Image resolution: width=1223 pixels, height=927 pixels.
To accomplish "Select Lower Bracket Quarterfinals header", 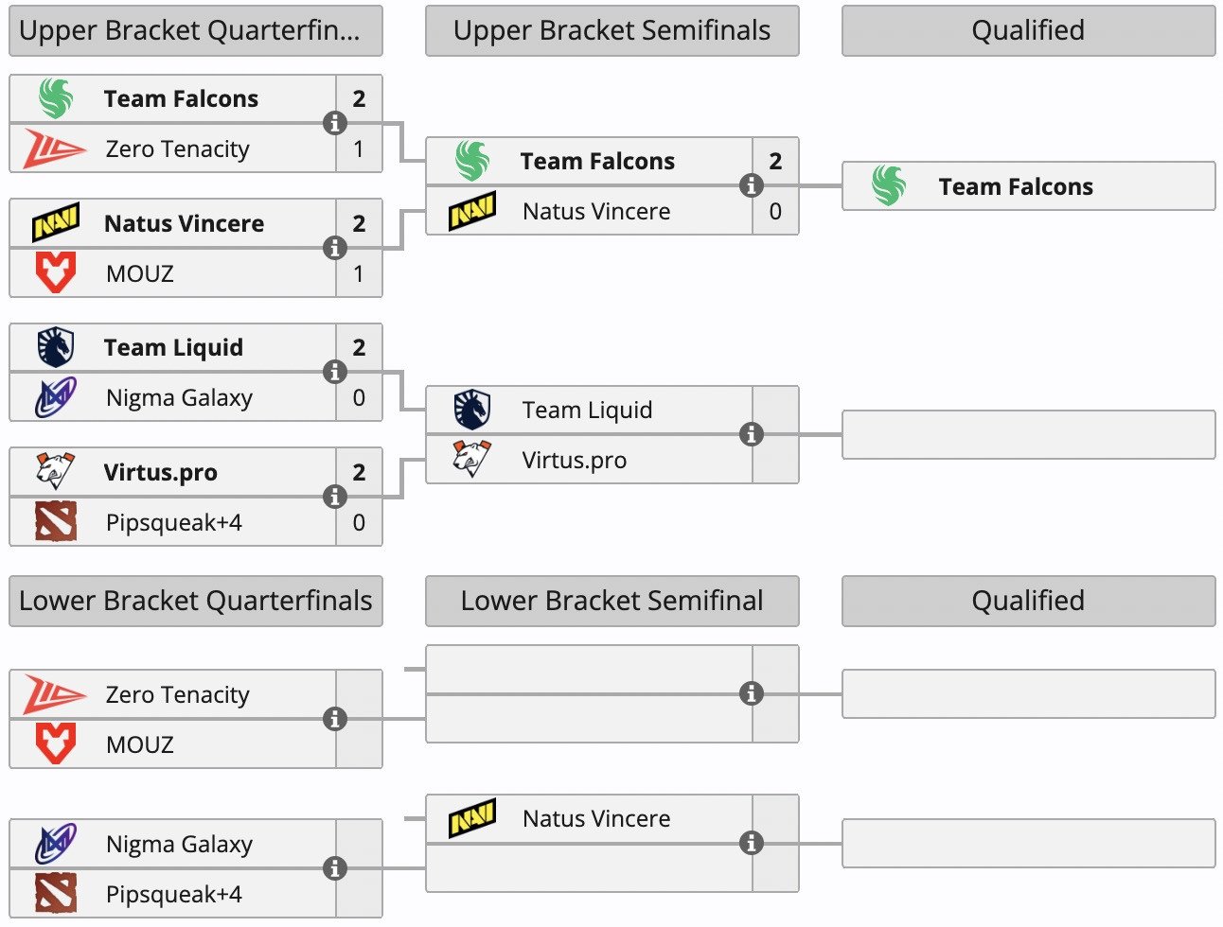I will tap(195, 601).
